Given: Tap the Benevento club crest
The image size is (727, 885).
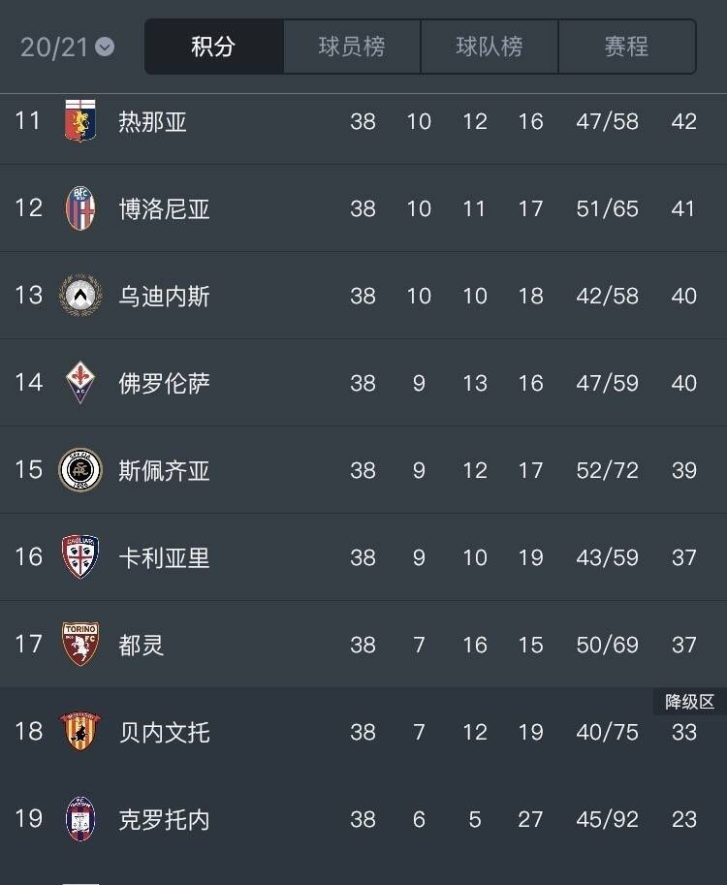Looking at the screenshot, I should [x=80, y=732].
